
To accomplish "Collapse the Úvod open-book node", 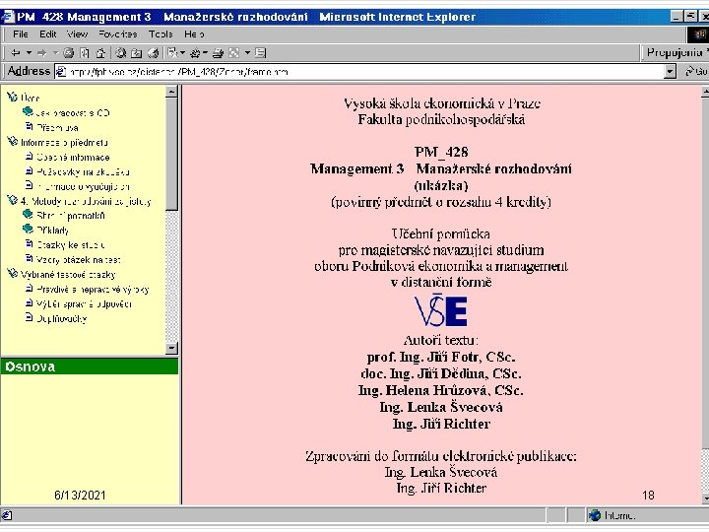I will tap(12, 97).
